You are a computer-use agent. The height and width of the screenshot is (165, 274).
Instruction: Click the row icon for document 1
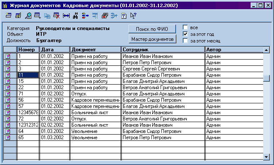[8, 56]
